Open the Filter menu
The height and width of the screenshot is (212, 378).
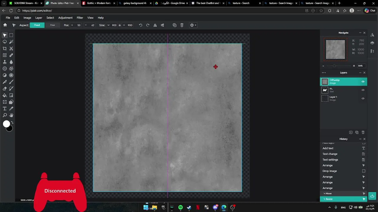80,18
